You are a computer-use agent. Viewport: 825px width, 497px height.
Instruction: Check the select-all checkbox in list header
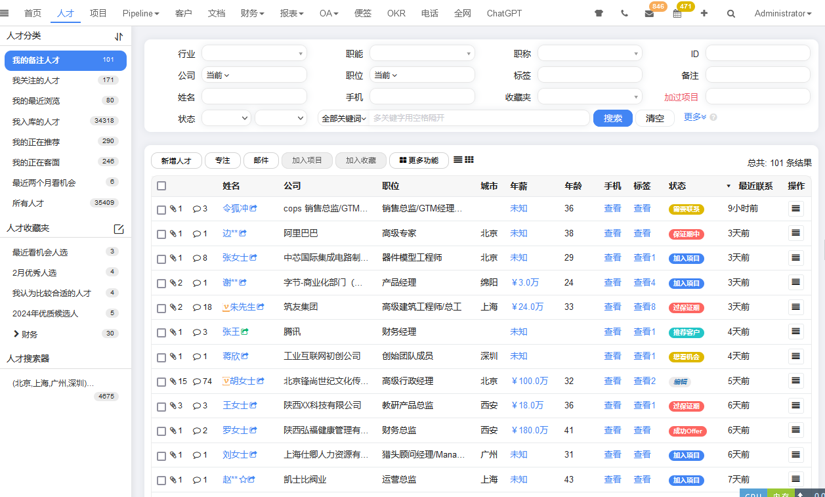(x=161, y=186)
